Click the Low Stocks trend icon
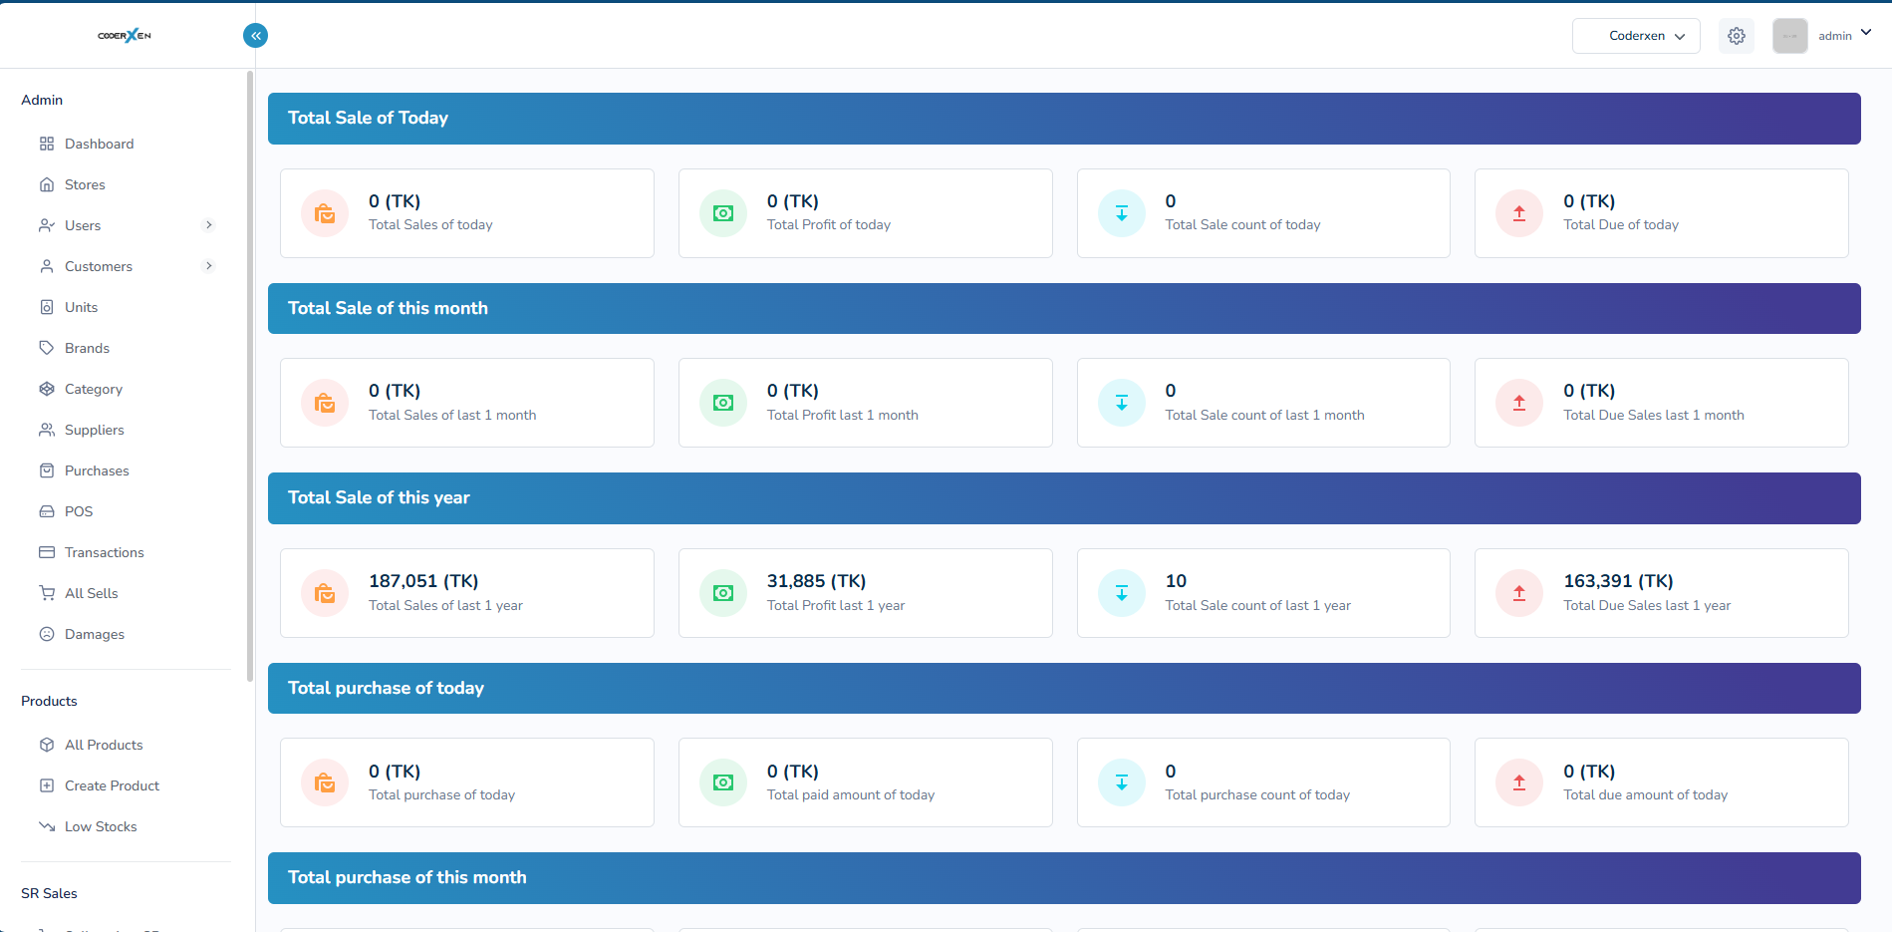Image resolution: width=1892 pixels, height=932 pixels. pos(47,826)
